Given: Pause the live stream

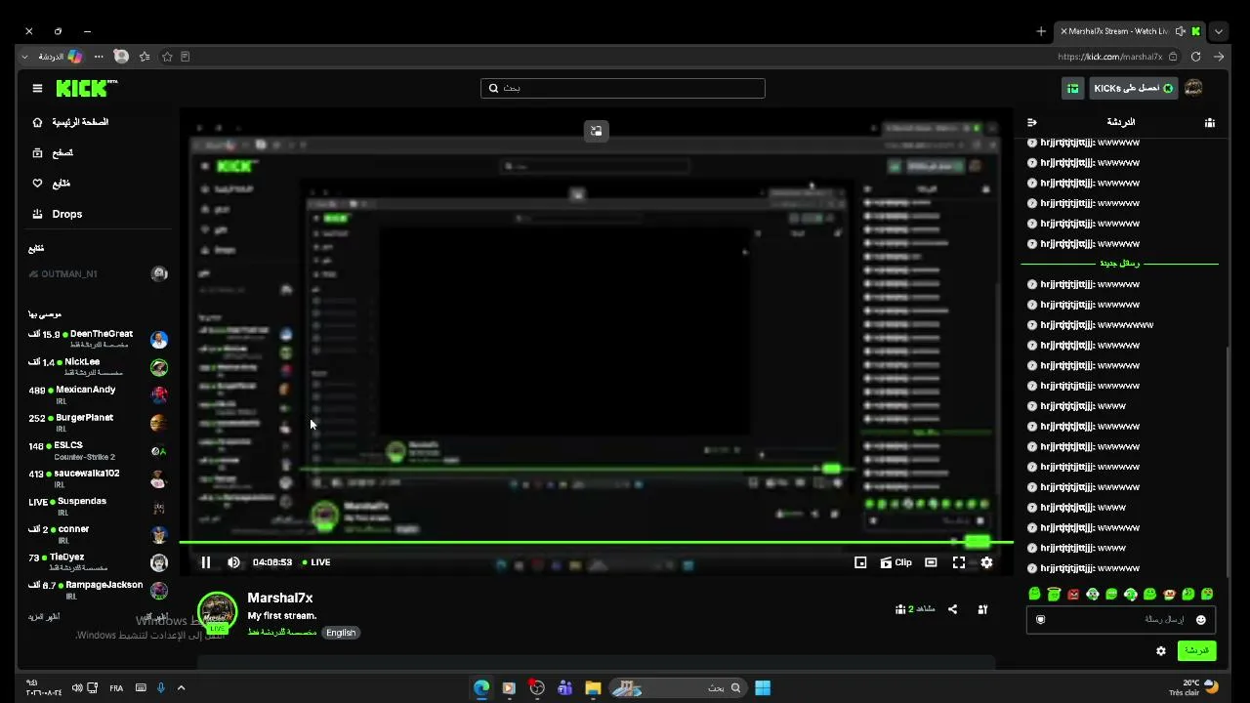Looking at the screenshot, I should click(x=205, y=562).
